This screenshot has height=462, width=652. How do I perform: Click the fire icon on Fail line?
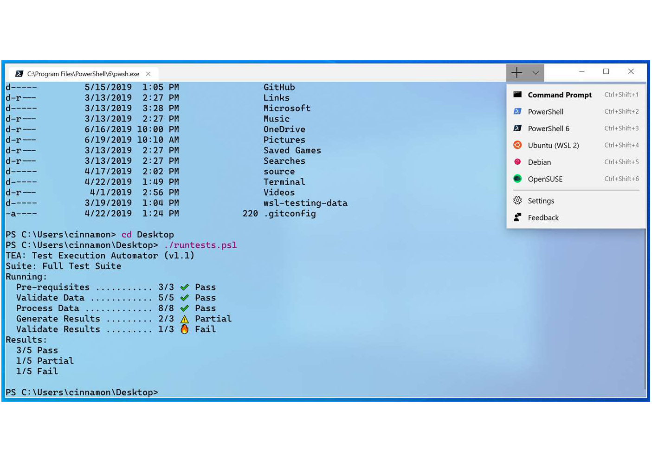tap(185, 329)
